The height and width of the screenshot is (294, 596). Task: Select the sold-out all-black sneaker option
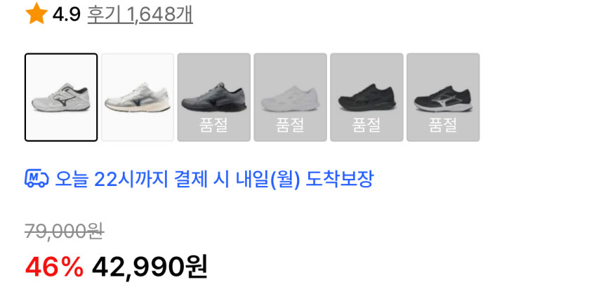point(367,98)
